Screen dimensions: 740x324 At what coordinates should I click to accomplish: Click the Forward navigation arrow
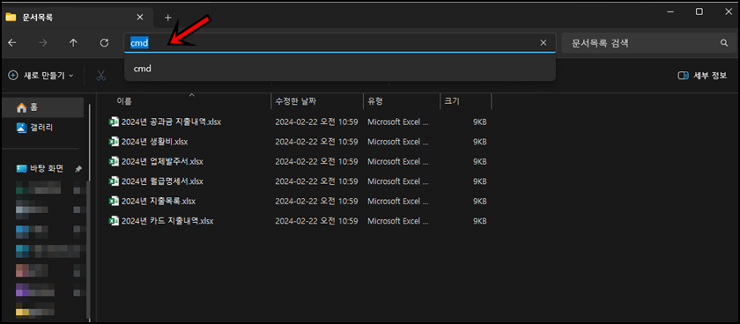click(x=43, y=43)
